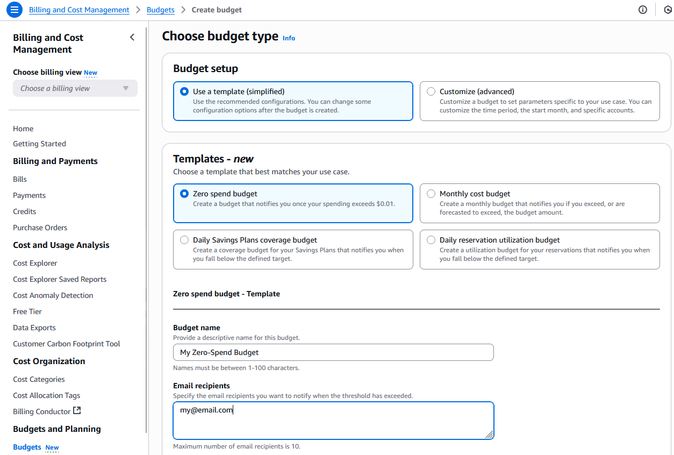Screen dimensions: 674x455
Task: Collapse the Billing and Cost Management sidebar
Action: pos(132,37)
